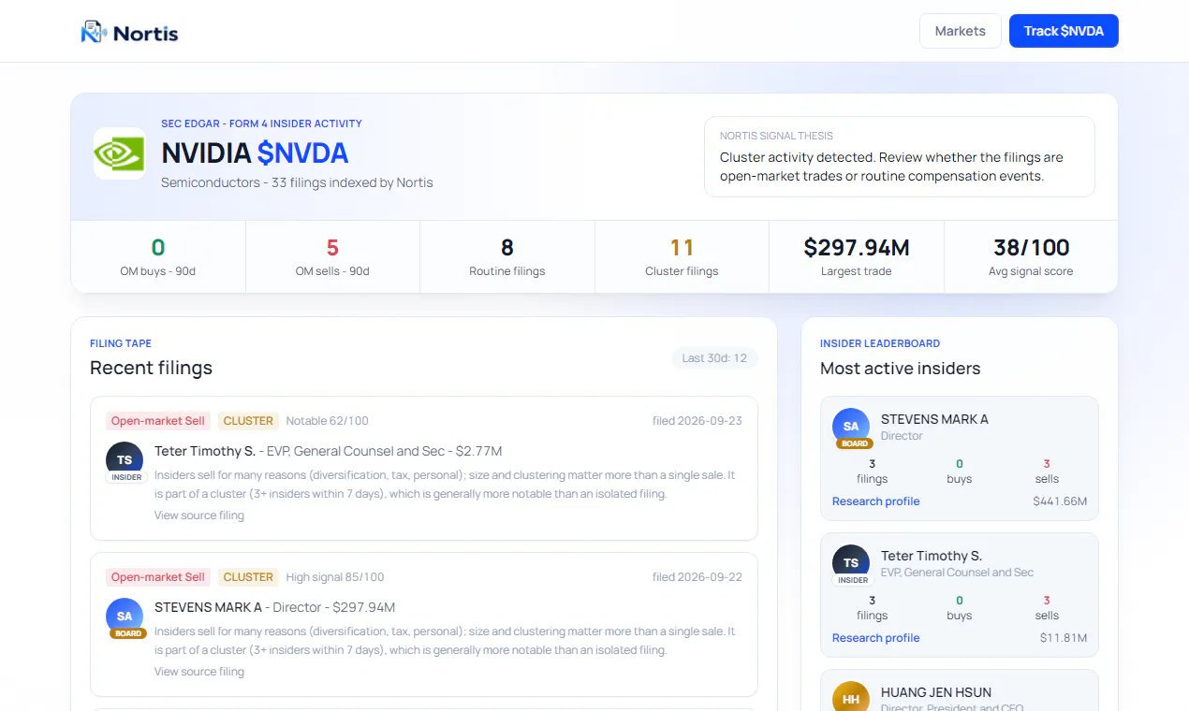Click Teter Timothy S. filing title line
This screenshot has width=1189, height=711.
point(329,451)
